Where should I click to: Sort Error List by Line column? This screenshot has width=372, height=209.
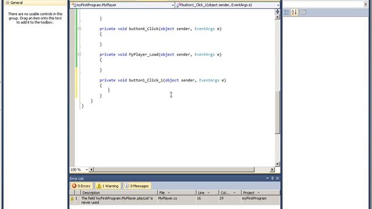click(208, 193)
